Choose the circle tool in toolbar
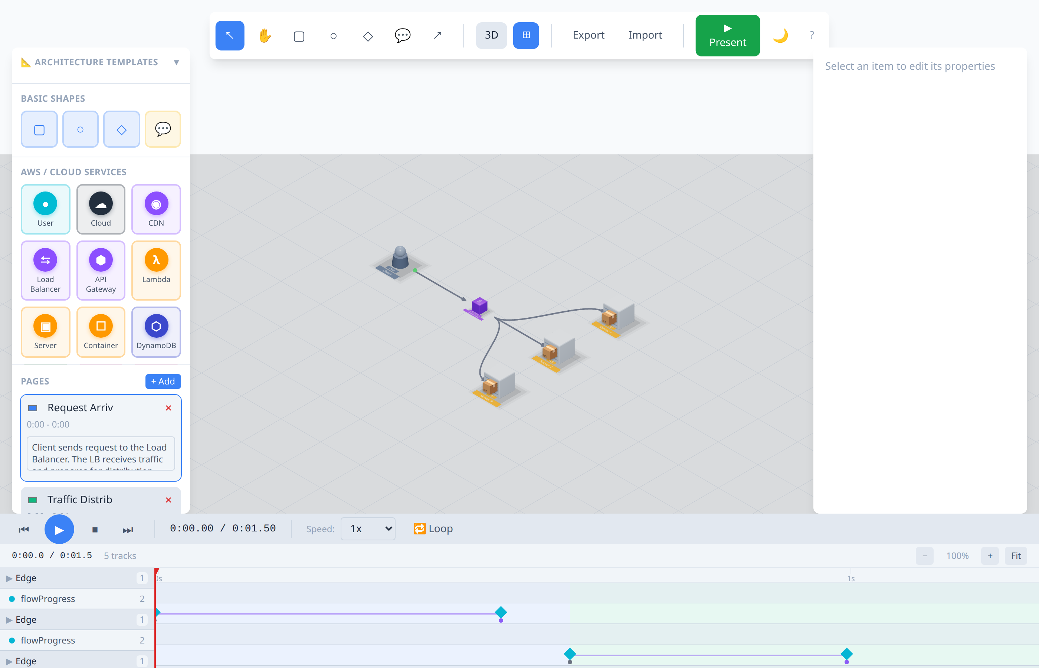1039x668 pixels. tap(334, 35)
